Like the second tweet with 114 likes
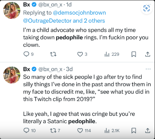This screenshot has height=139, width=155. pyautogui.click(x=84, y=130)
